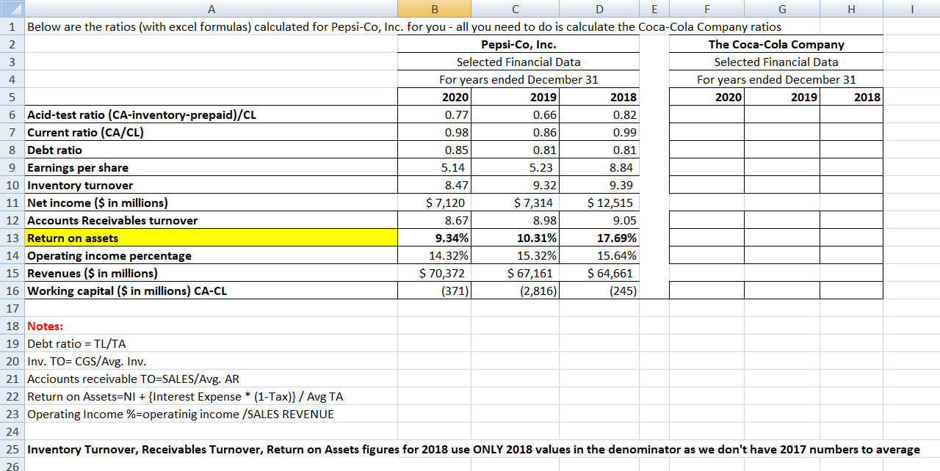The height and width of the screenshot is (471, 940).
Task: Select row 18 header
Action: point(12,326)
